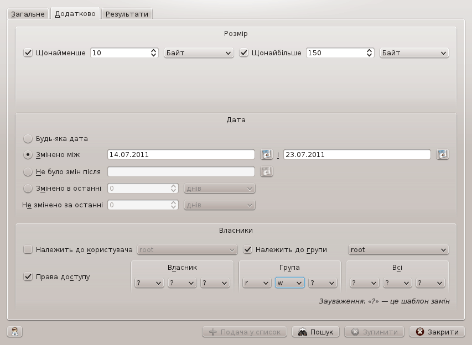Toggle Права доступу checkbox
472x345 pixels.
tap(28, 277)
